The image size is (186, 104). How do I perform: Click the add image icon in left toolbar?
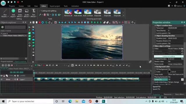point(30,33)
